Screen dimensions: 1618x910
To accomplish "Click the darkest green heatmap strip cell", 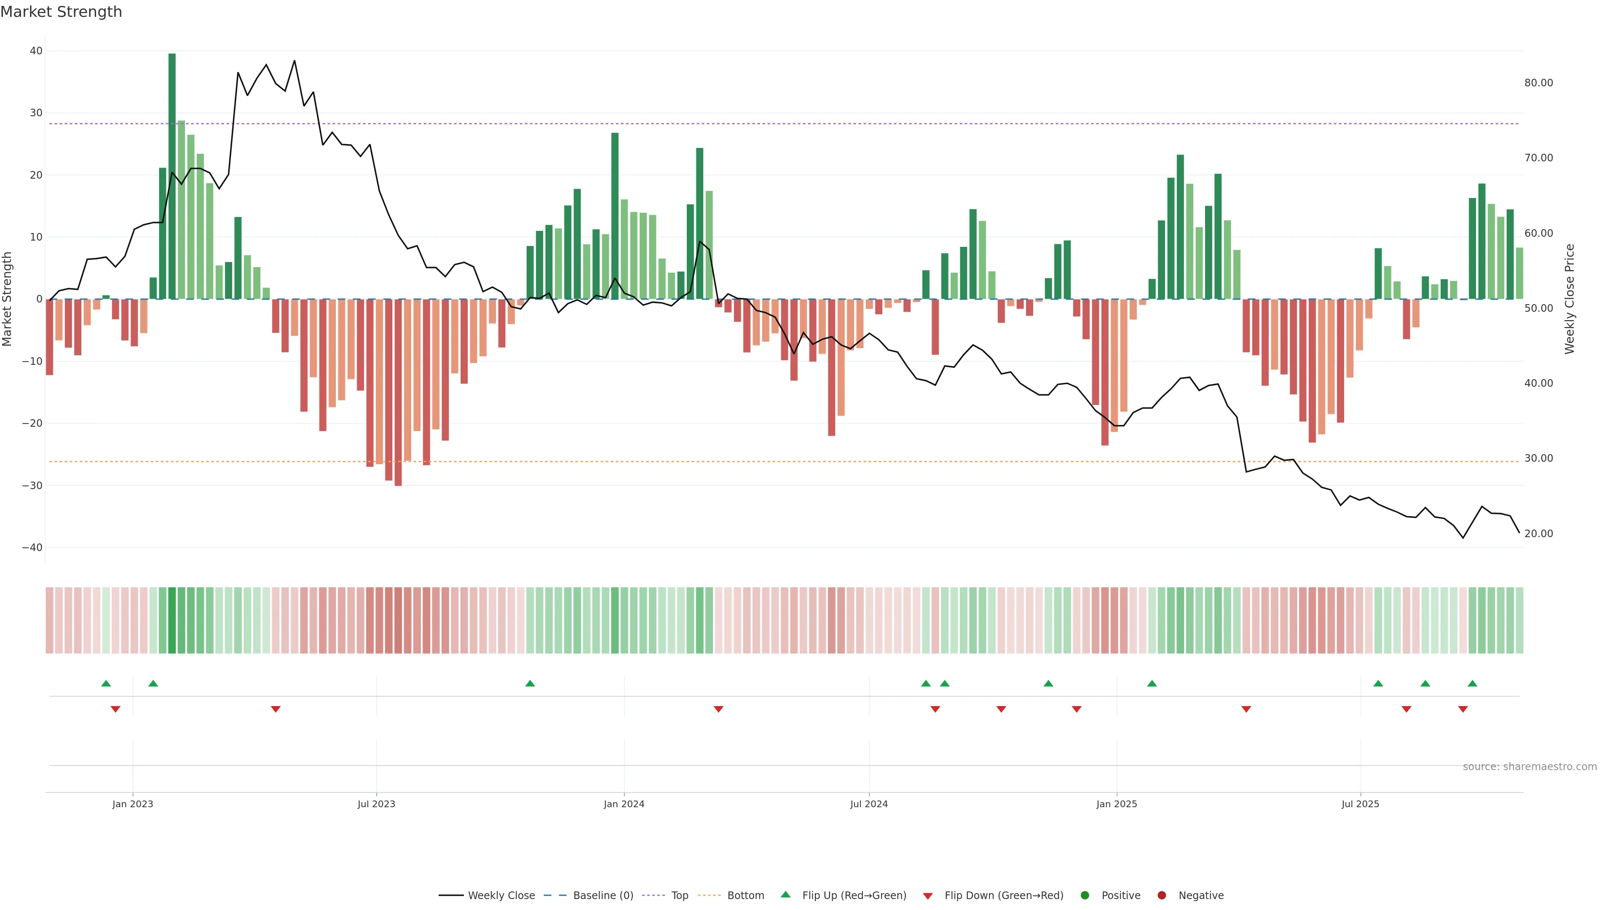I will (172, 621).
